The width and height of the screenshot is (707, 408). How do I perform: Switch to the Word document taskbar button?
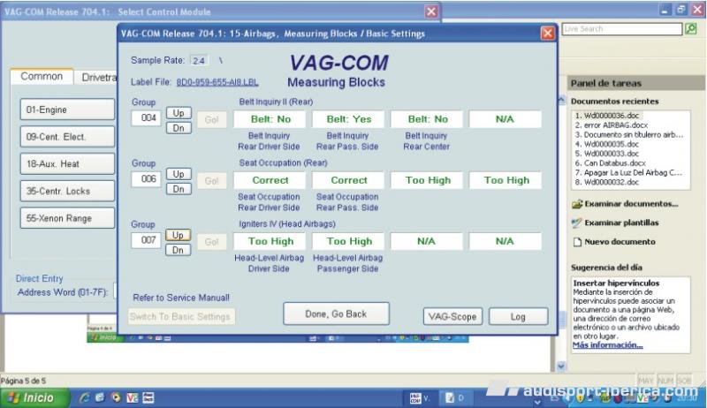(455, 398)
